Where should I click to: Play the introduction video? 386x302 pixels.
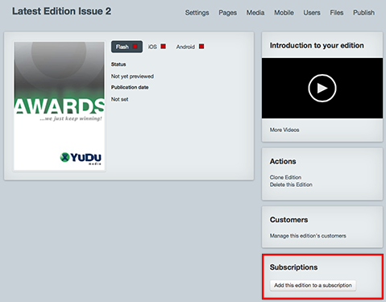coord(322,88)
